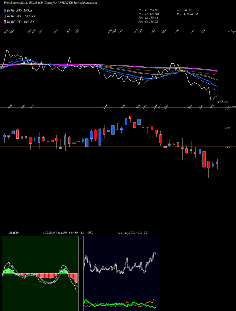Click the 178.64 value at EMA chart end
This screenshot has height=311, width=236.
coord(223,102)
